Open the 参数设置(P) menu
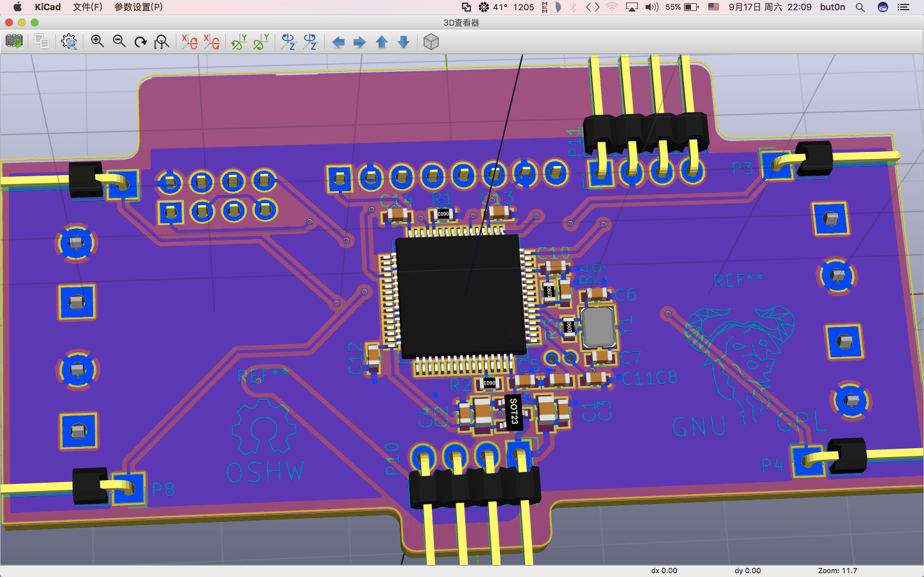The width and height of the screenshot is (924, 577). coord(139,7)
